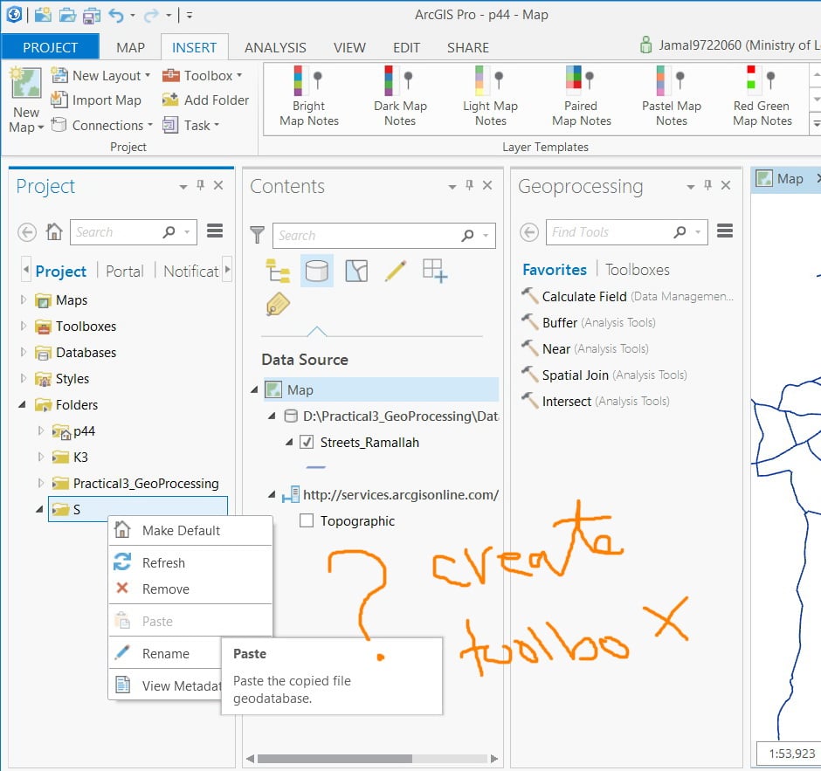Choose Remove in context menu

tap(190, 589)
